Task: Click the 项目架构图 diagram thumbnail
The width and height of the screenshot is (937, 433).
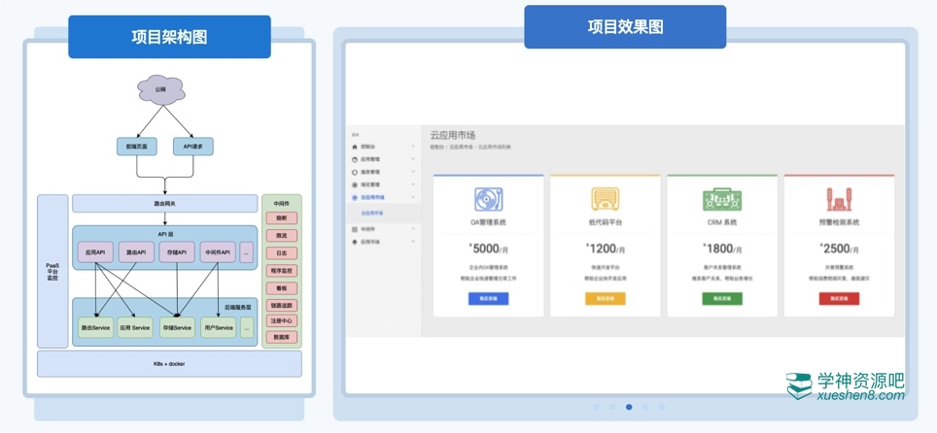Action: click(x=169, y=217)
